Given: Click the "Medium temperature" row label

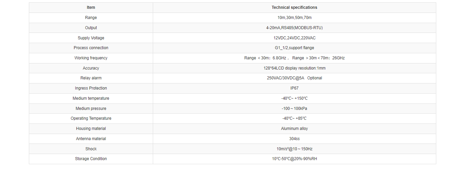Looking at the screenshot, I should click(x=91, y=98).
